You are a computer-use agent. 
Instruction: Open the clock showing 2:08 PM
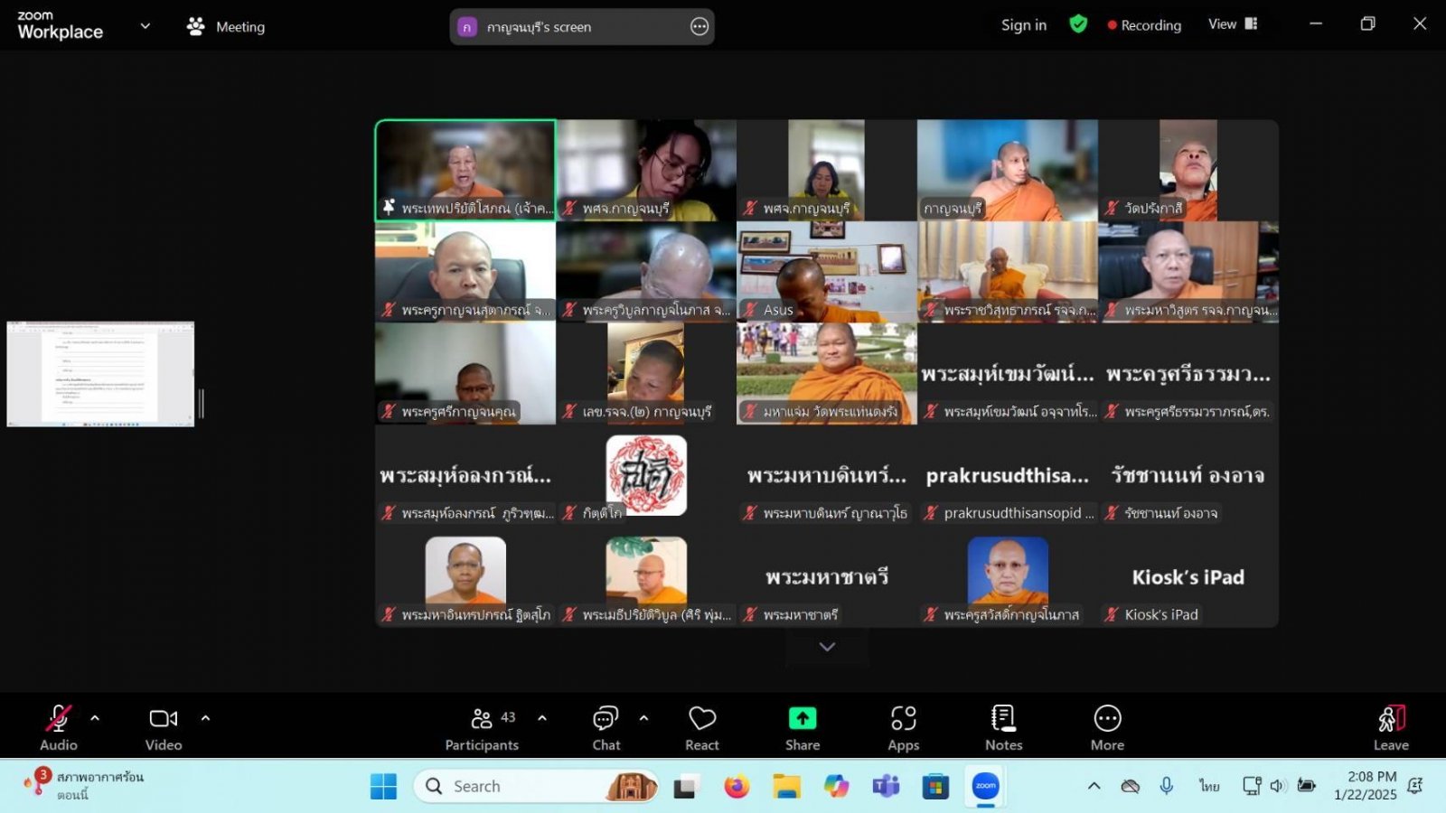(1365, 786)
